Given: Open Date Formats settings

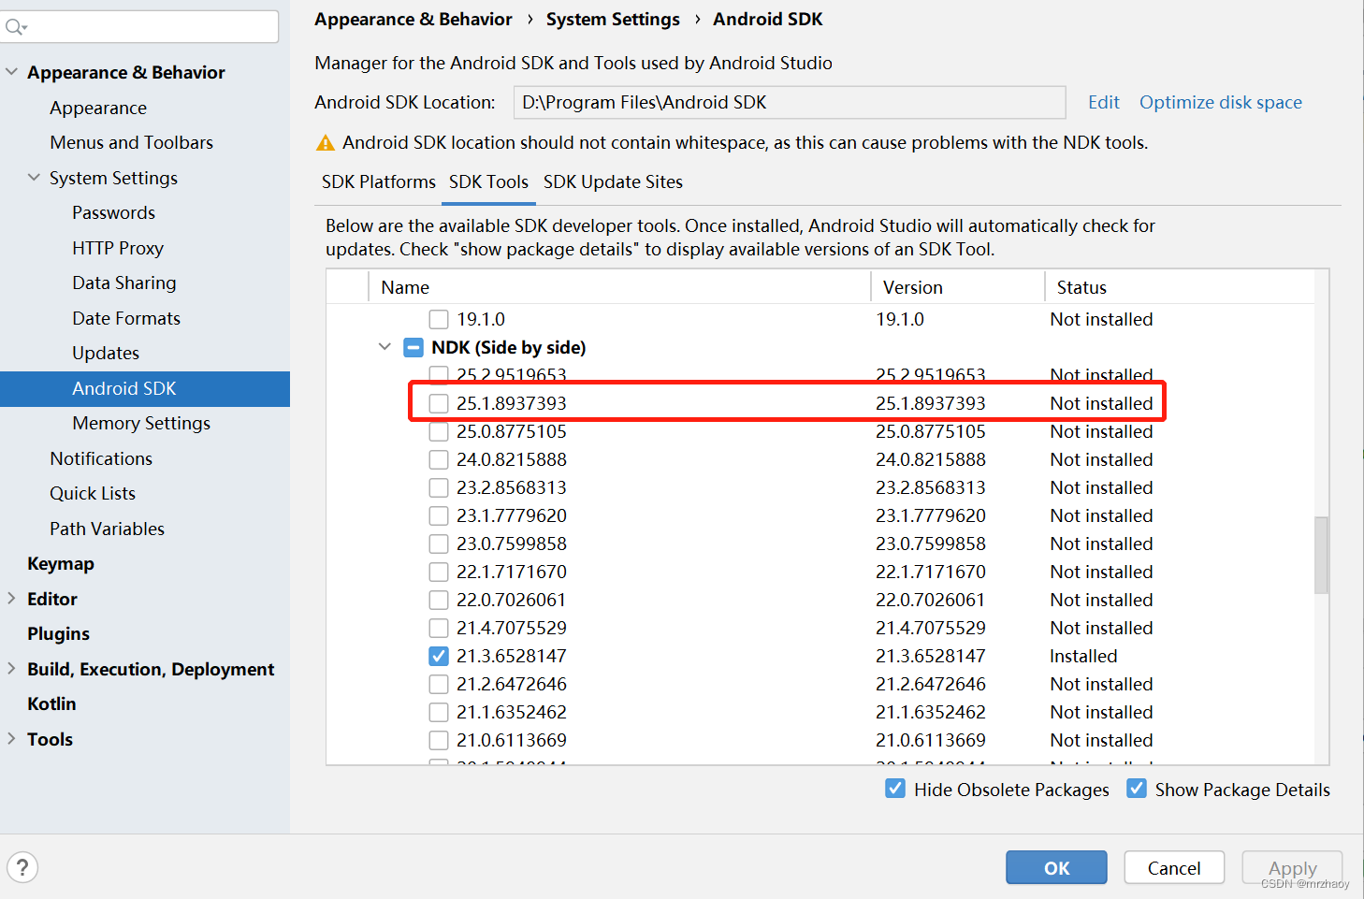Looking at the screenshot, I should pyautogui.click(x=126, y=318).
